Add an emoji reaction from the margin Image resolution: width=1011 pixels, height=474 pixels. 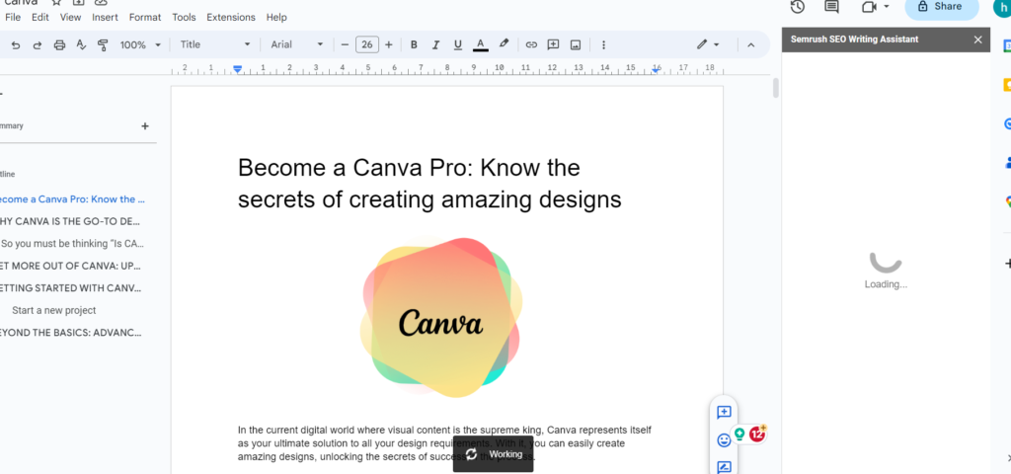724,440
